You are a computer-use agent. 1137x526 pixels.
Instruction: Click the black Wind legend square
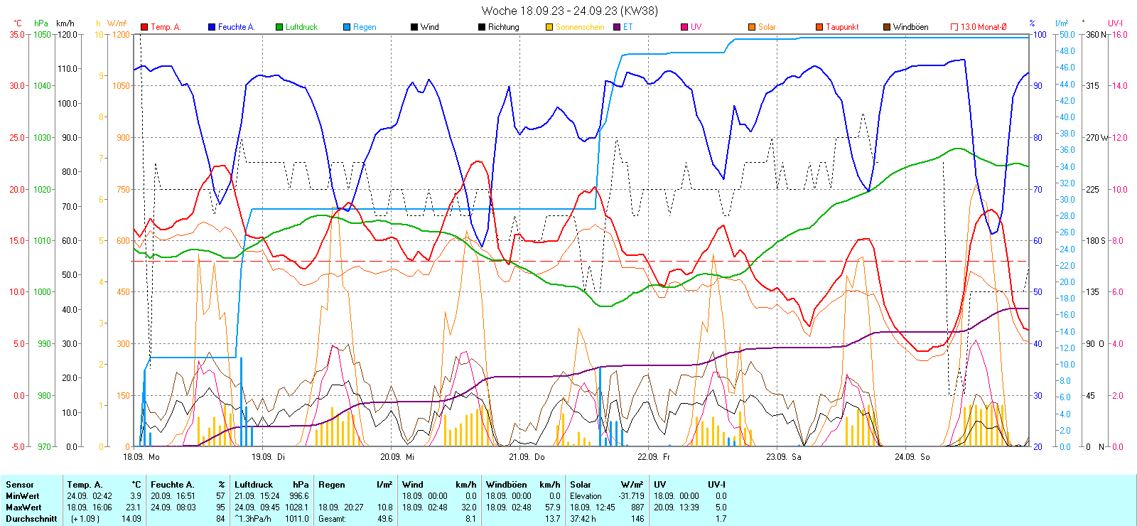click(414, 27)
